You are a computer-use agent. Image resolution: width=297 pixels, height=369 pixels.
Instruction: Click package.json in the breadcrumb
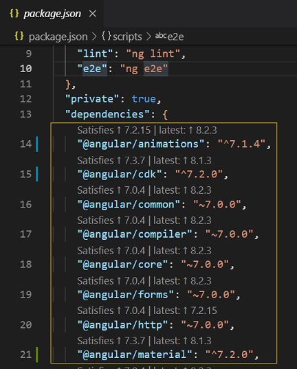(x=58, y=36)
